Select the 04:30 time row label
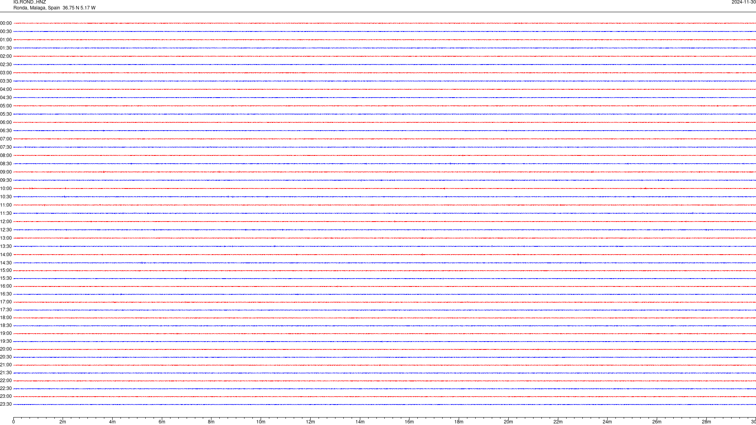Viewport: 756px width, 425px height. [x=6, y=98]
